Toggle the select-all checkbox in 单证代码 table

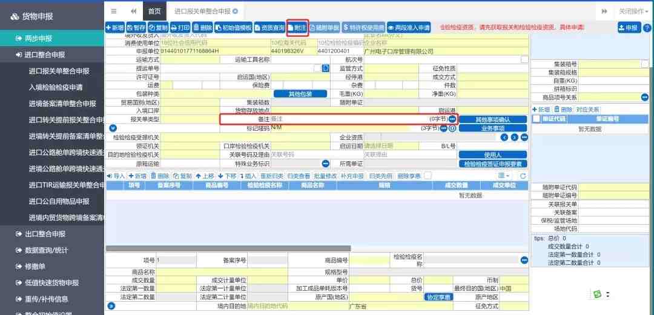[x=537, y=119]
